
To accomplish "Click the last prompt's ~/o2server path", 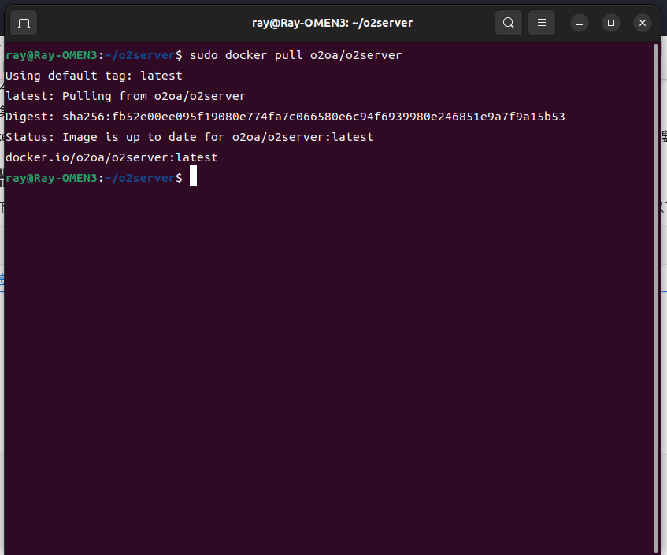I will click(x=139, y=178).
